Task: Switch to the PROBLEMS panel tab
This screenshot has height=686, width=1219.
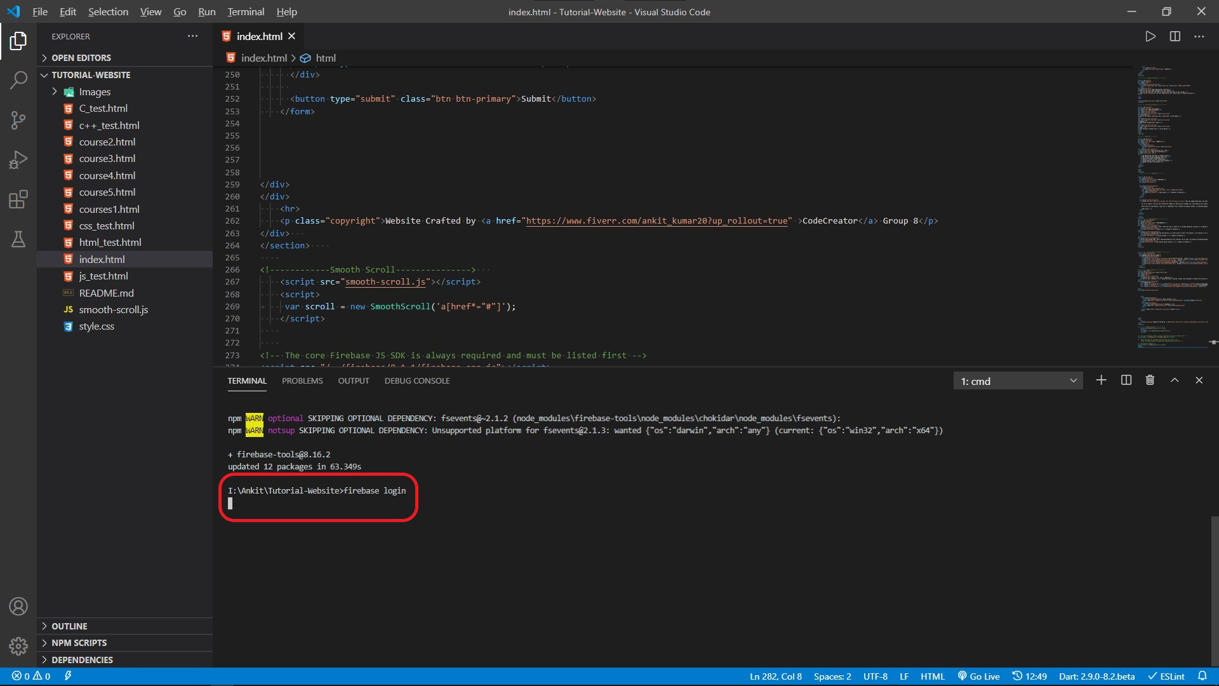Action: click(x=302, y=380)
